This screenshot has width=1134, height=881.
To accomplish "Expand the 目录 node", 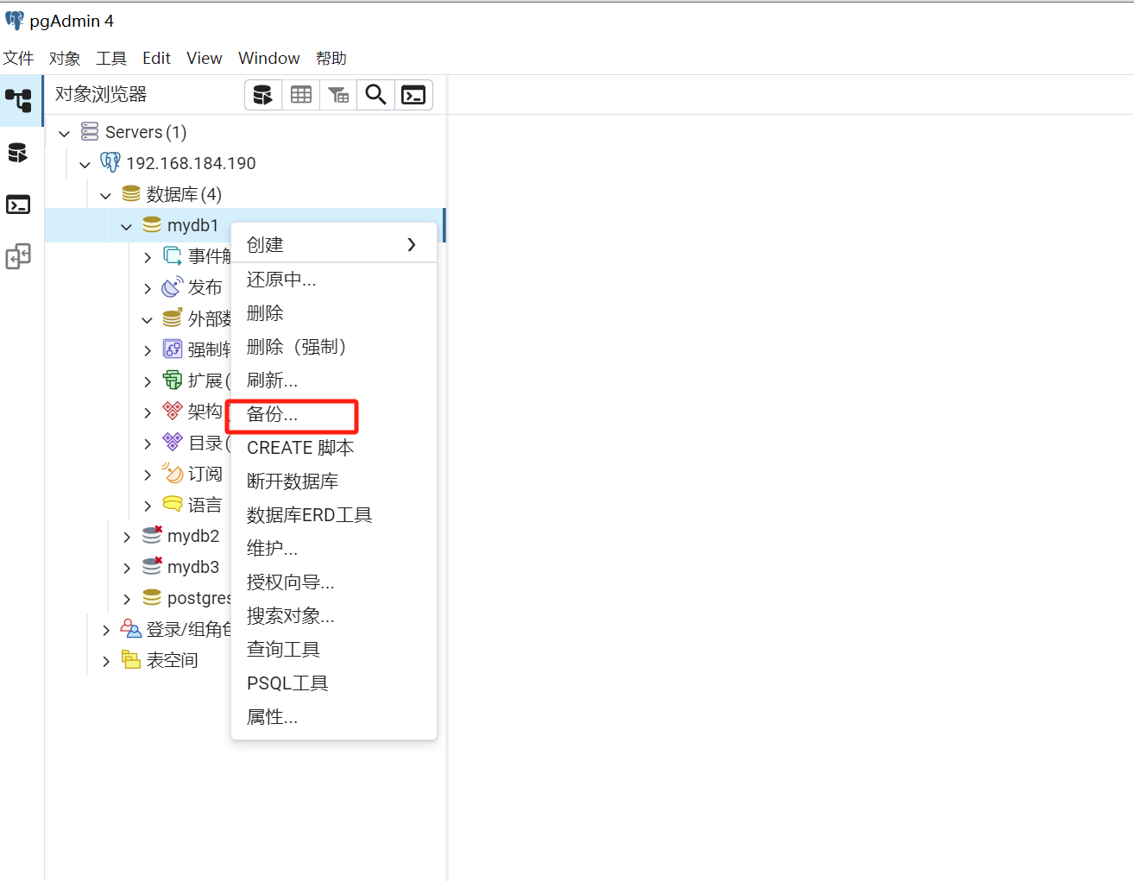I will pos(147,444).
